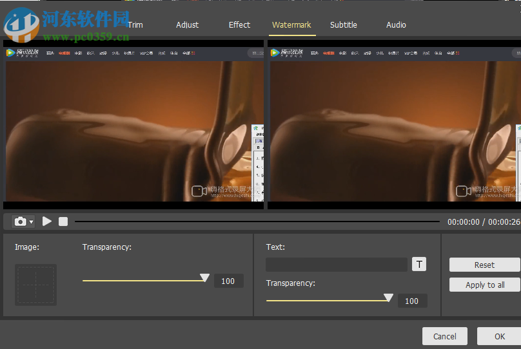The height and width of the screenshot is (349, 521).
Task: Take a snapshot with the camera icon
Action: coord(20,222)
